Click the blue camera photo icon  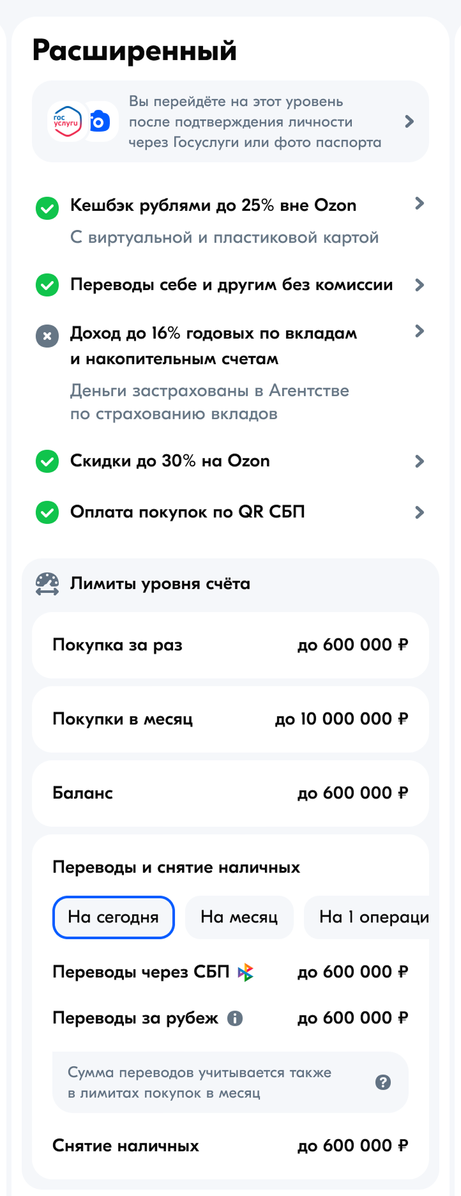pos(100,121)
